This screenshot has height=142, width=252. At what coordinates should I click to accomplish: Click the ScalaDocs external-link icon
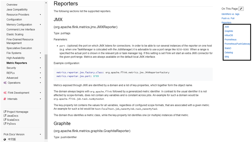tap(5, 120)
